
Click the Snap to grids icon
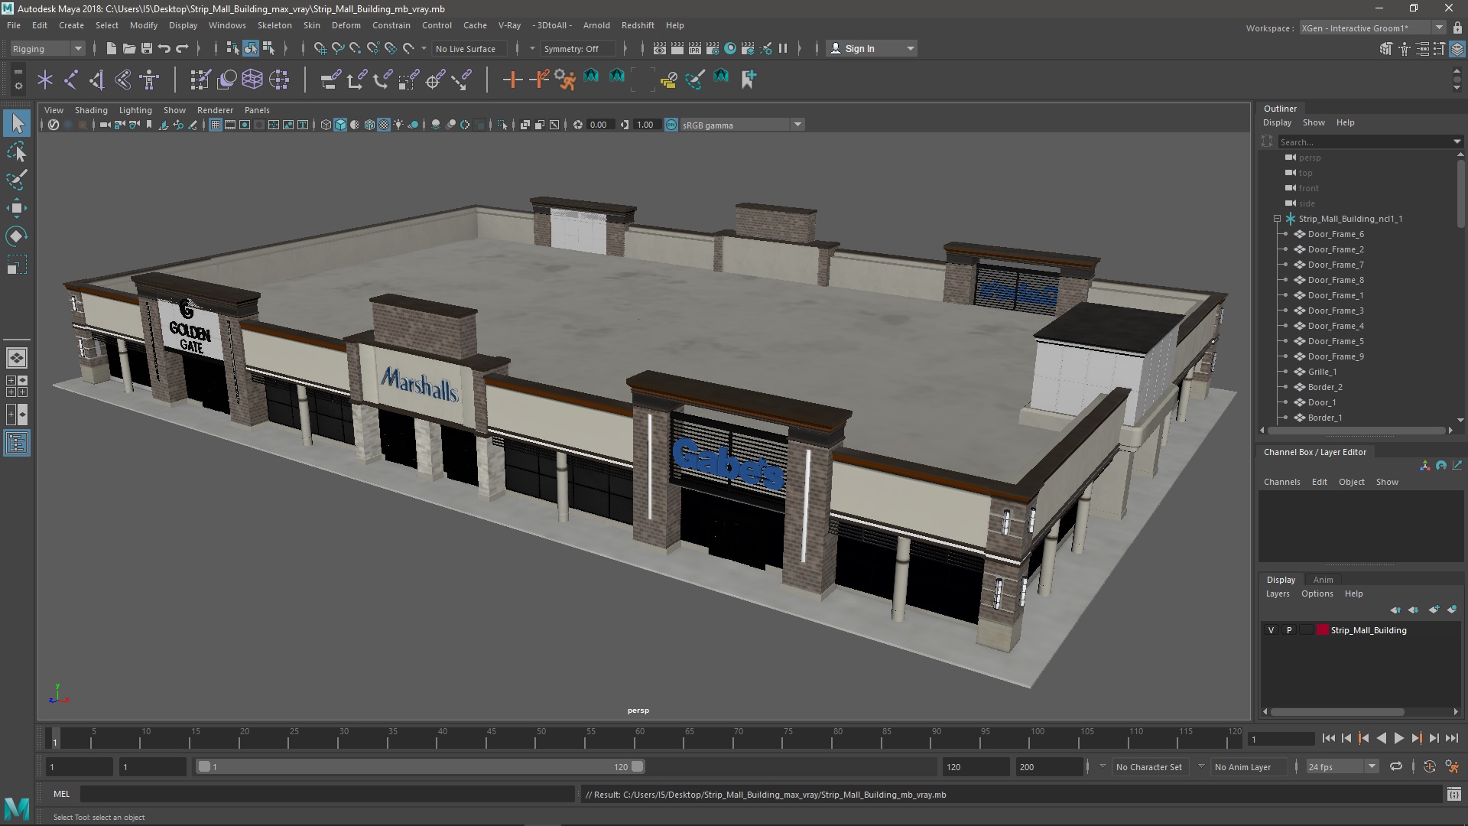click(x=320, y=48)
